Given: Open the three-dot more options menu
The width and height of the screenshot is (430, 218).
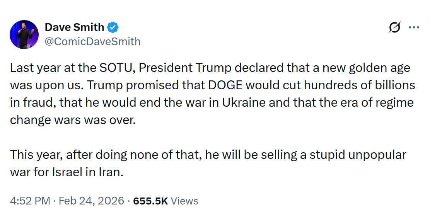Looking at the screenshot, I should (x=414, y=27).
